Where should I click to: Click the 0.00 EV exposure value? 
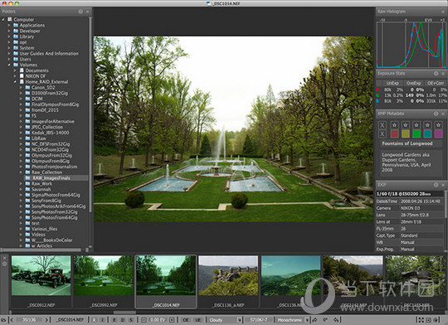158,320
